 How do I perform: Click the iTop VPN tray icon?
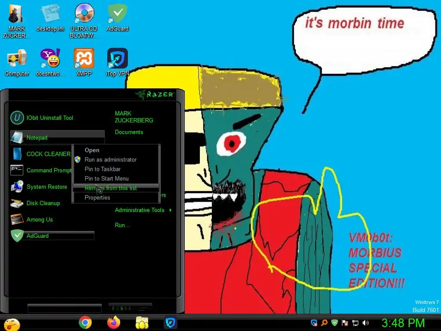314,323
